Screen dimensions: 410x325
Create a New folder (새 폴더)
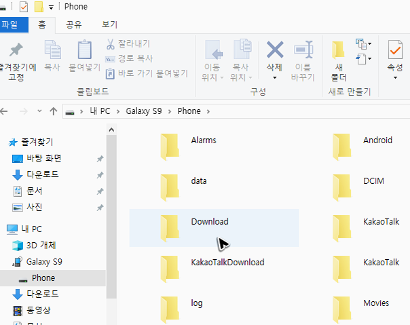coord(339,60)
